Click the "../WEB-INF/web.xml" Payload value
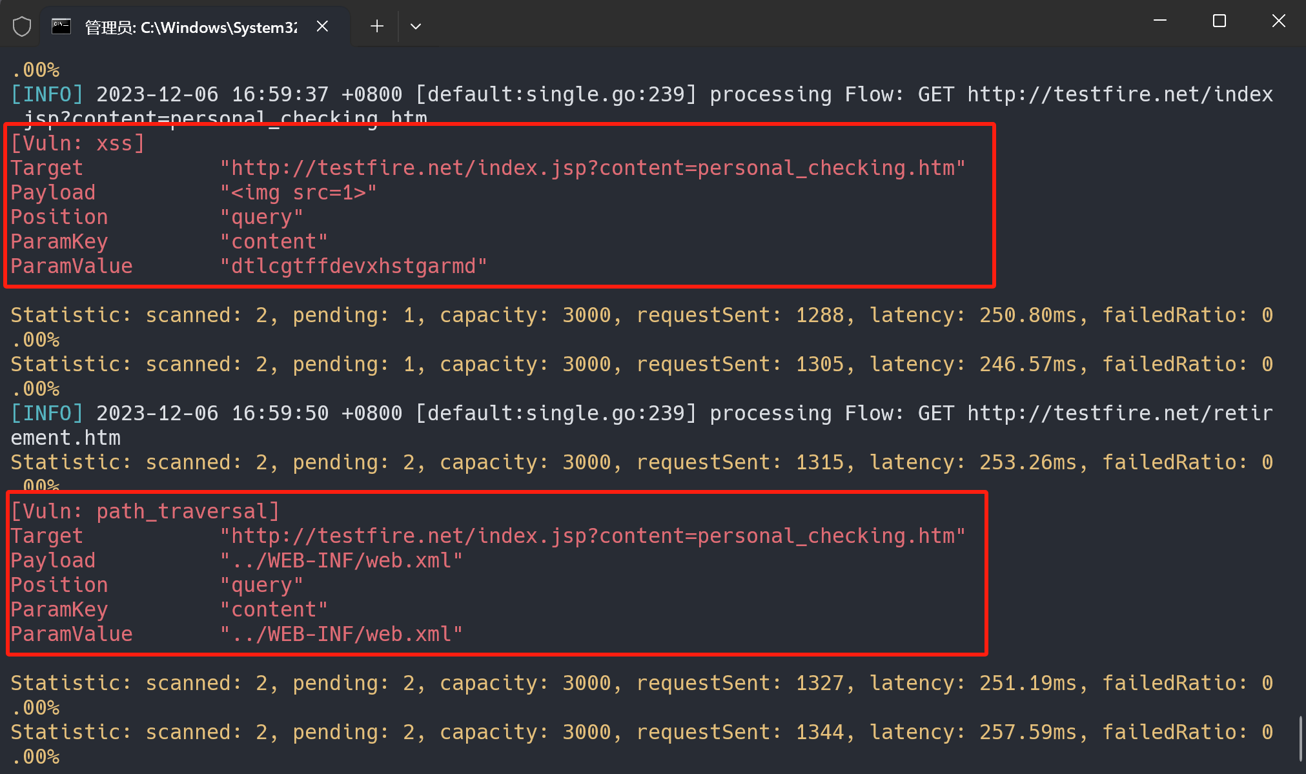Screen dimensions: 1306x774 pos(341,561)
